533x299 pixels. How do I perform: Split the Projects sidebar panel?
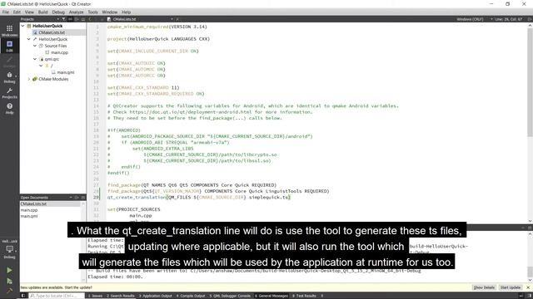click(77, 19)
